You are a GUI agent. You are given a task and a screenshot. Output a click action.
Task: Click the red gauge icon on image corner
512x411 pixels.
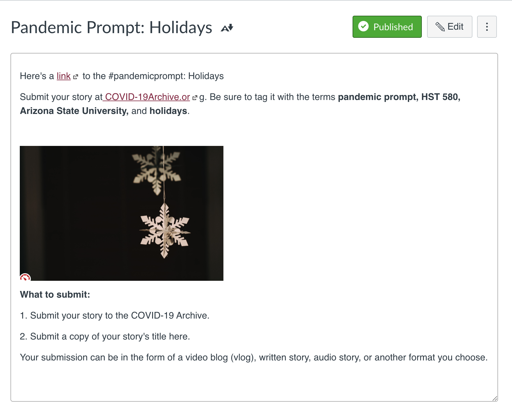pos(25,278)
